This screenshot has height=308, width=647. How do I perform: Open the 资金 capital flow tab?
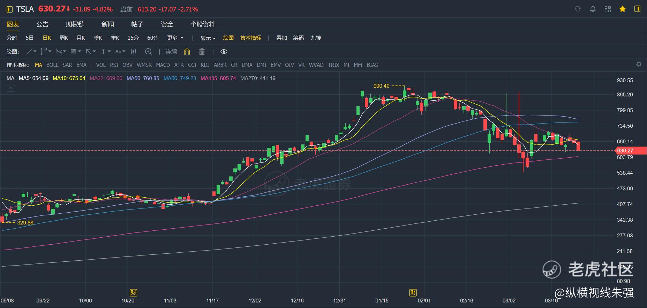pyautogui.click(x=167, y=24)
